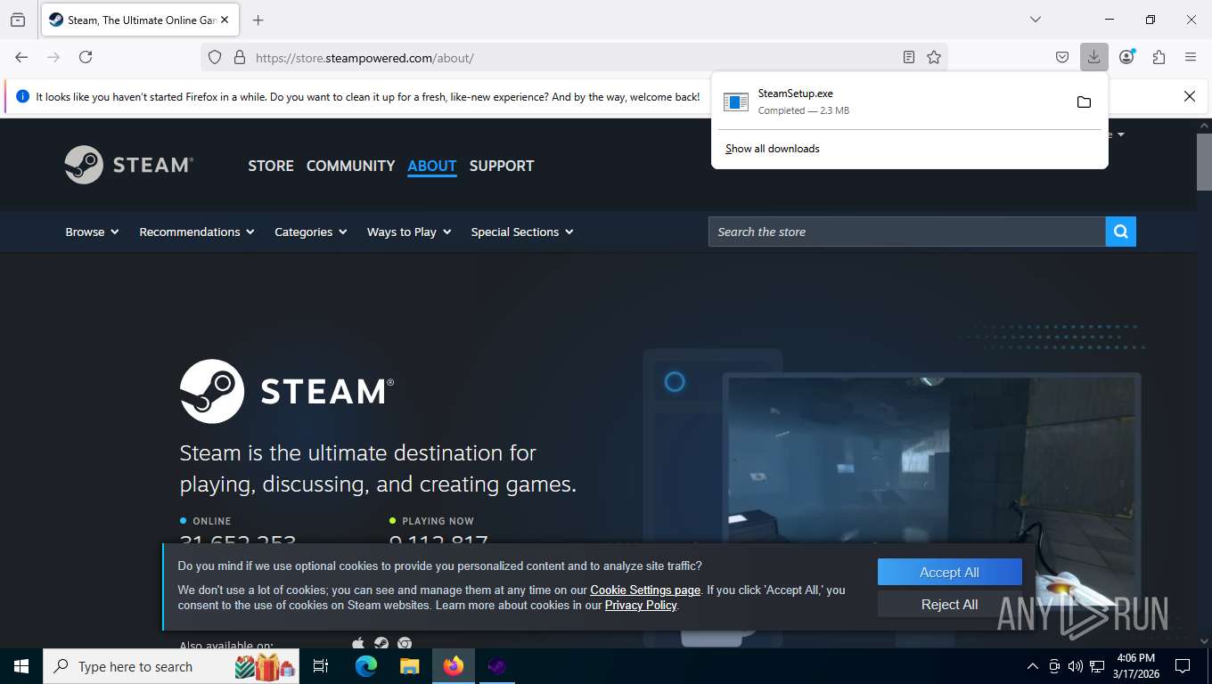Open the STORE menu
The width and height of the screenshot is (1212, 684).
tap(271, 166)
